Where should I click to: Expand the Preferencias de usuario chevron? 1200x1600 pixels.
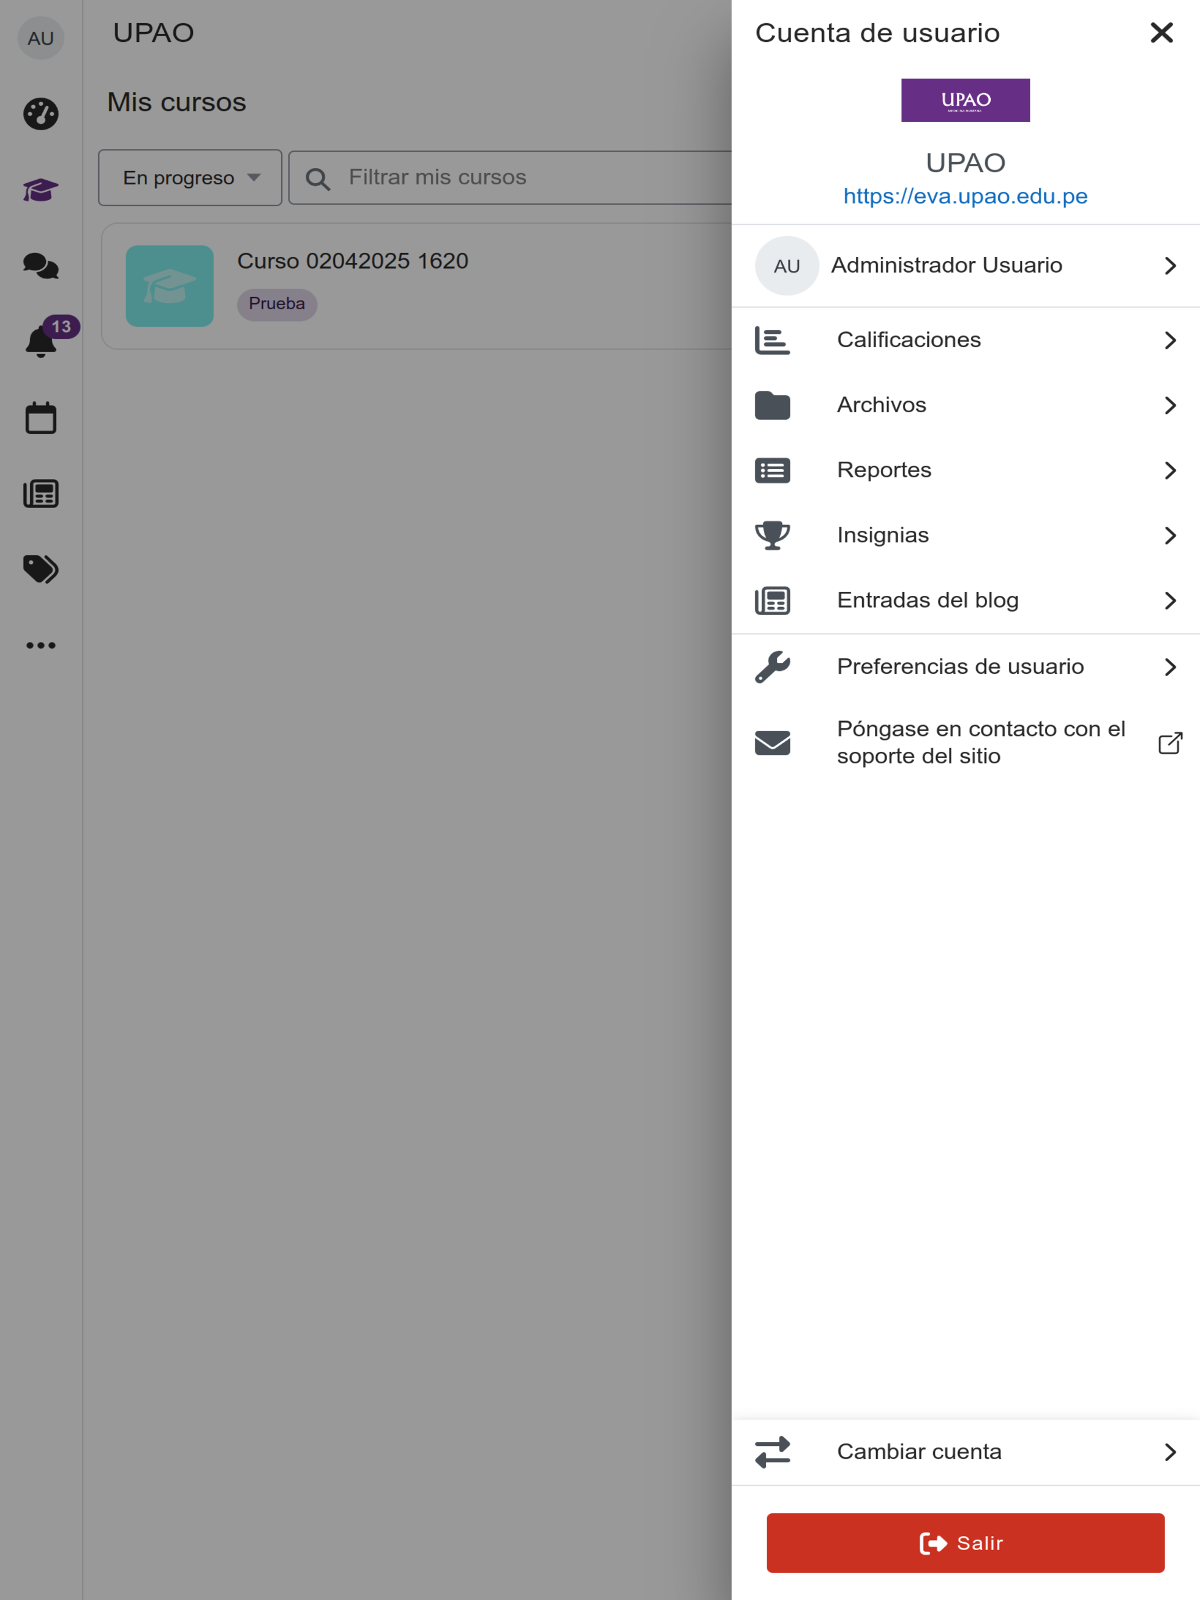pyautogui.click(x=1170, y=667)
